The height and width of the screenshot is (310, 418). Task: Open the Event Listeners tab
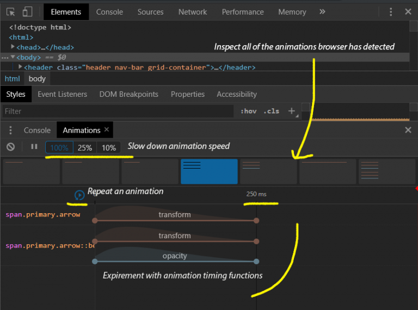tap(63, 94)
